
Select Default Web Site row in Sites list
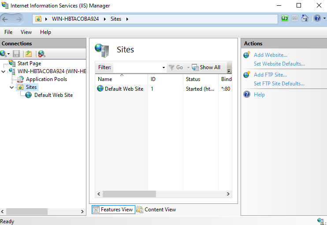[163, 89]
